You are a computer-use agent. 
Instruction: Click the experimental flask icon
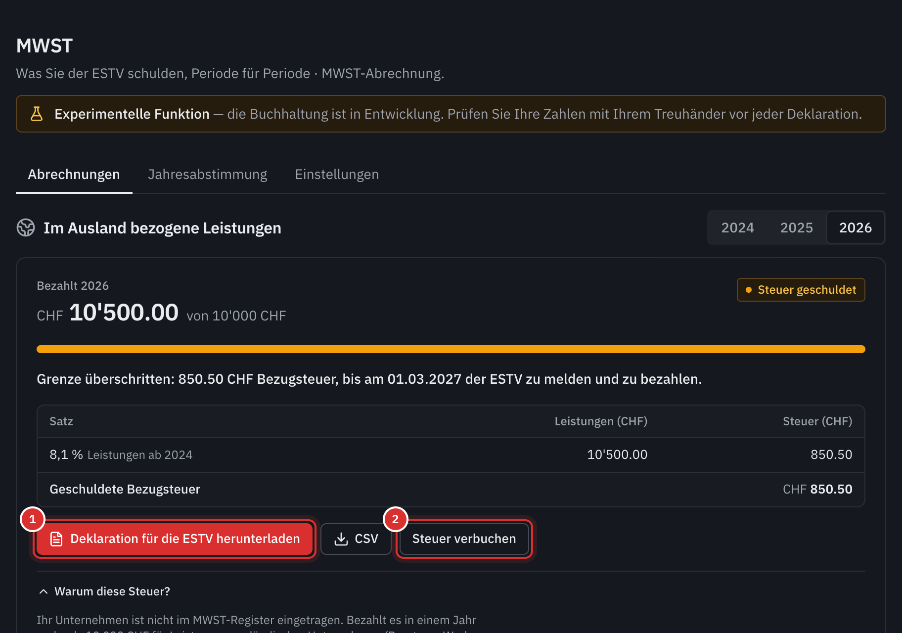coord(37,114)
